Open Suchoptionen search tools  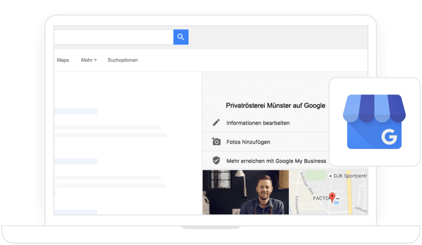pos(123,60)
